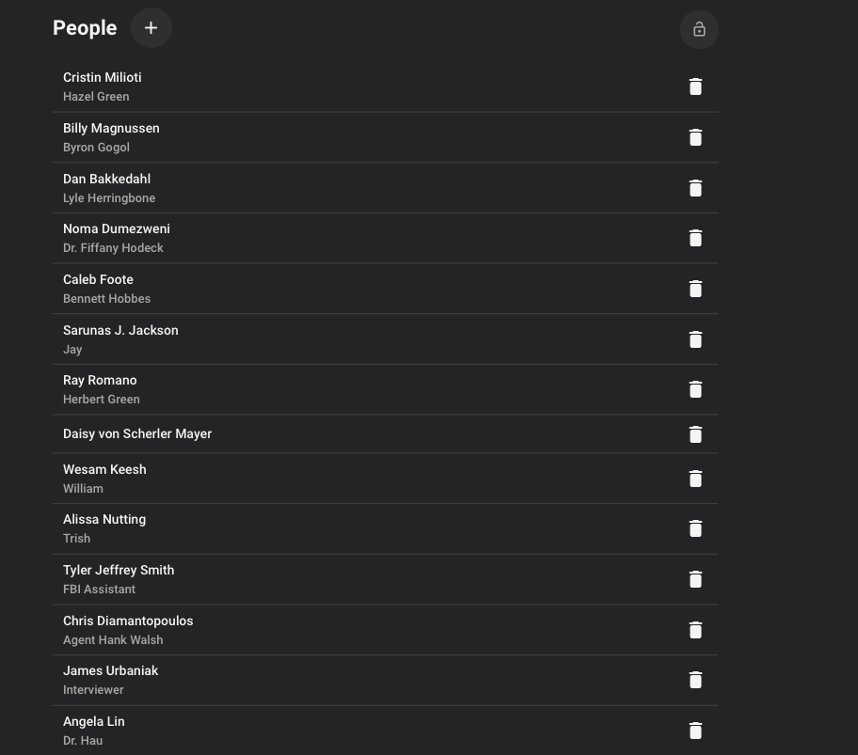Click the add person plus button
The image size is (858, 755).
[x=151, y=28]
